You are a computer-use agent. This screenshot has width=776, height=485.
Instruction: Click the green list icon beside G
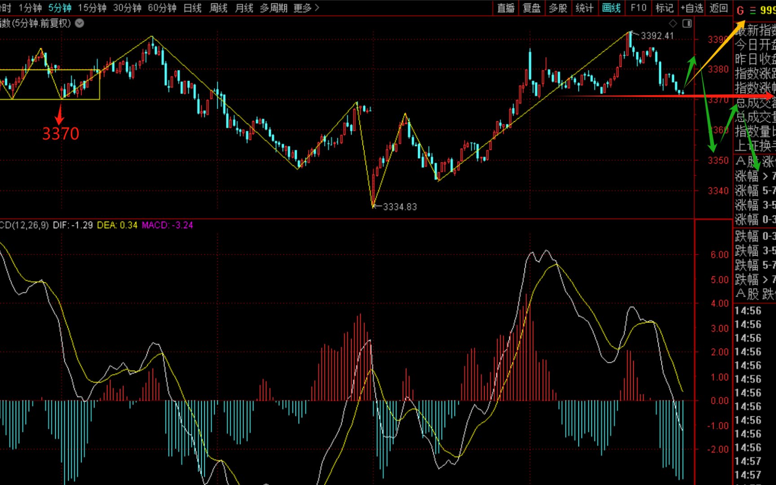tap(753, 10)
